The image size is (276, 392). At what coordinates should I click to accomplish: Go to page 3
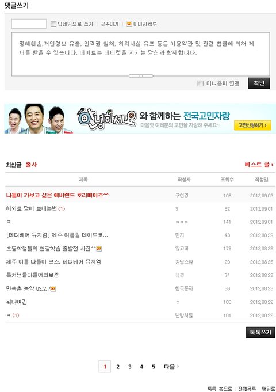pyautogui.click(x=129, y=367)
